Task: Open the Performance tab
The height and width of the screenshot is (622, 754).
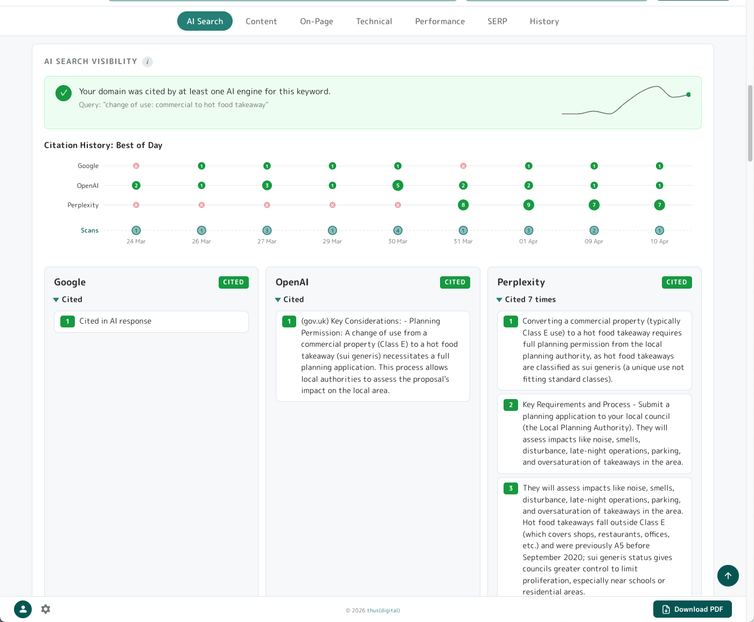Action: 440,21
